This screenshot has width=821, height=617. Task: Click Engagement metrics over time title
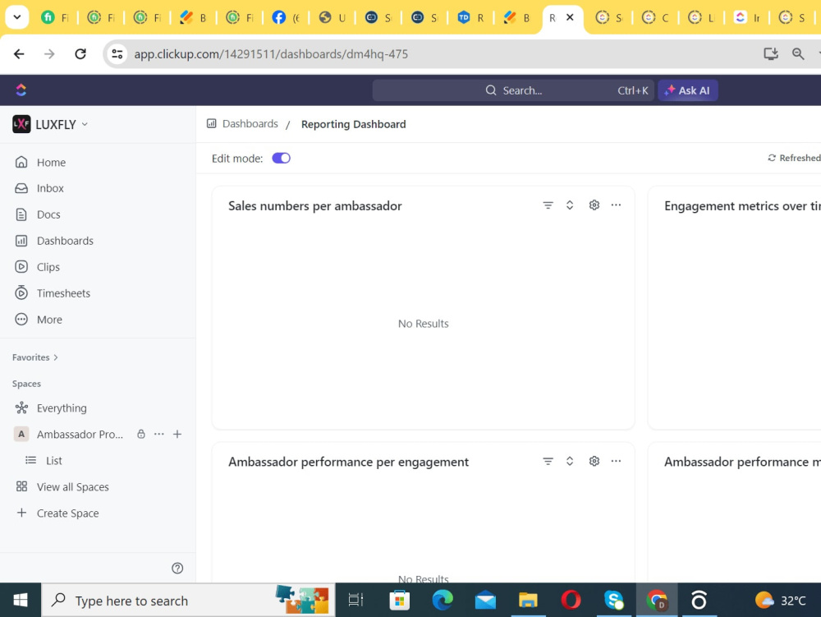[x=742, y=206]
